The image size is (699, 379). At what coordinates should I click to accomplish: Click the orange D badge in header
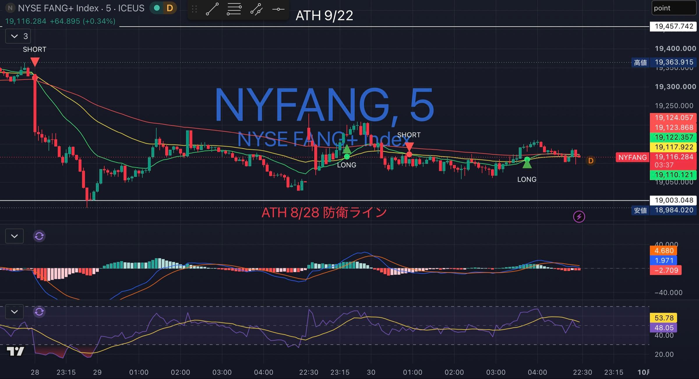[170, 8]
